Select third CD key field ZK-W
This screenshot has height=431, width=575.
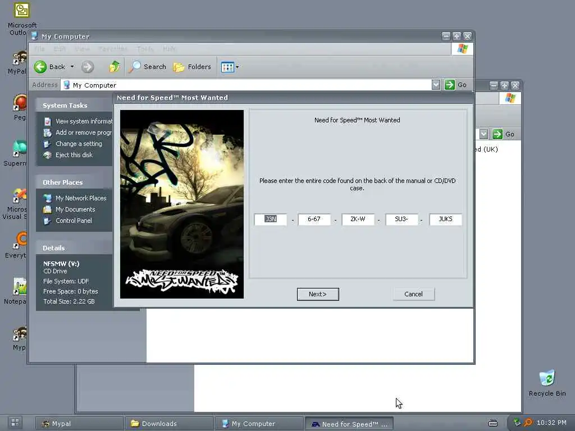(358, 219)
